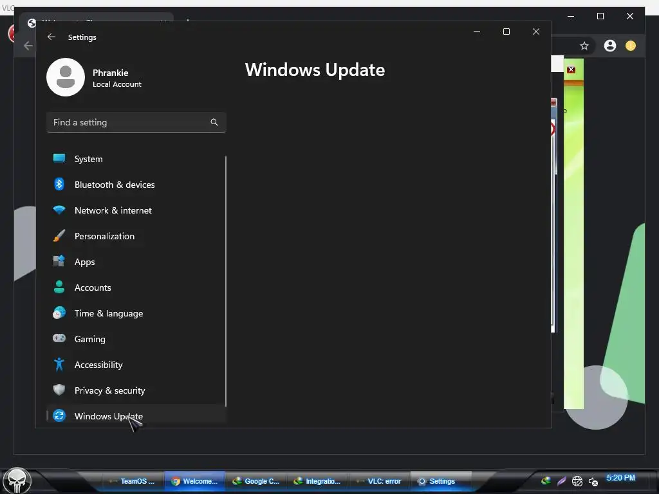
Task: Click the Wi-Fi icon beside Network & internet
Action: coord(59,210)
